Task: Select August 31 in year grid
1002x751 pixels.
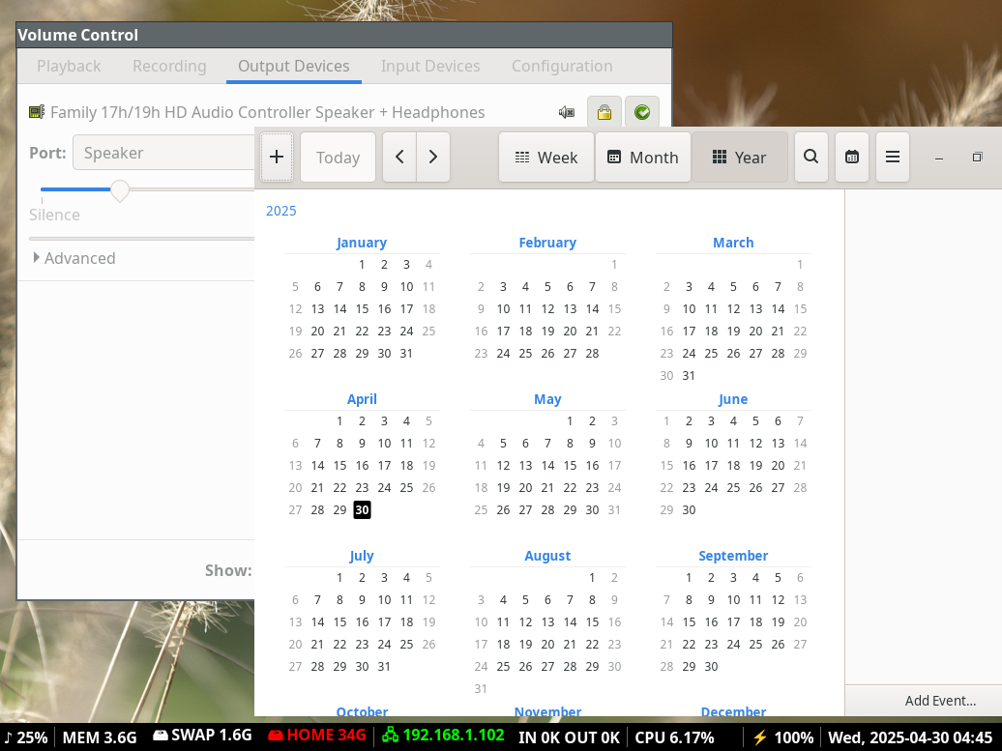Action: click(481, 689)
